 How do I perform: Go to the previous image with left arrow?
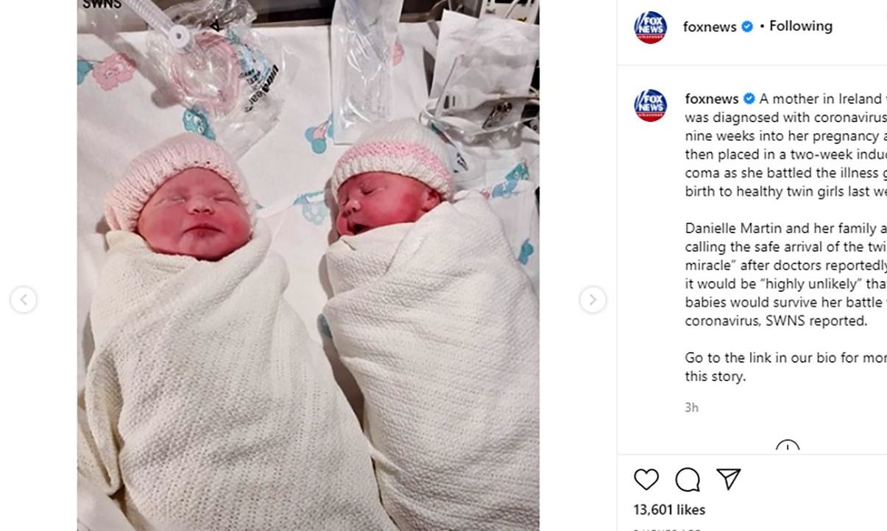tap(24, 299)
